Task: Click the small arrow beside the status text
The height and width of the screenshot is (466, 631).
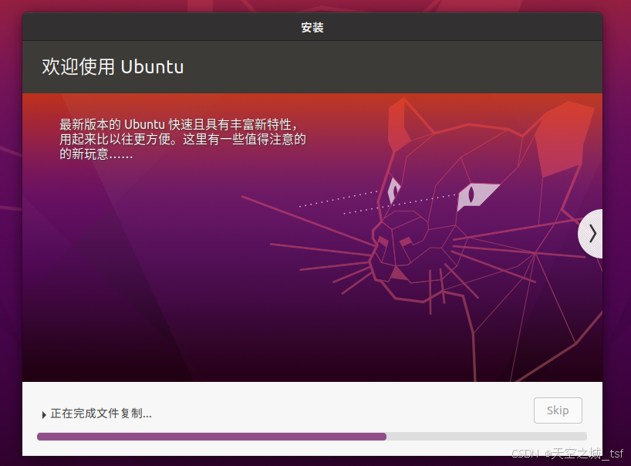Action: [44, 414]
